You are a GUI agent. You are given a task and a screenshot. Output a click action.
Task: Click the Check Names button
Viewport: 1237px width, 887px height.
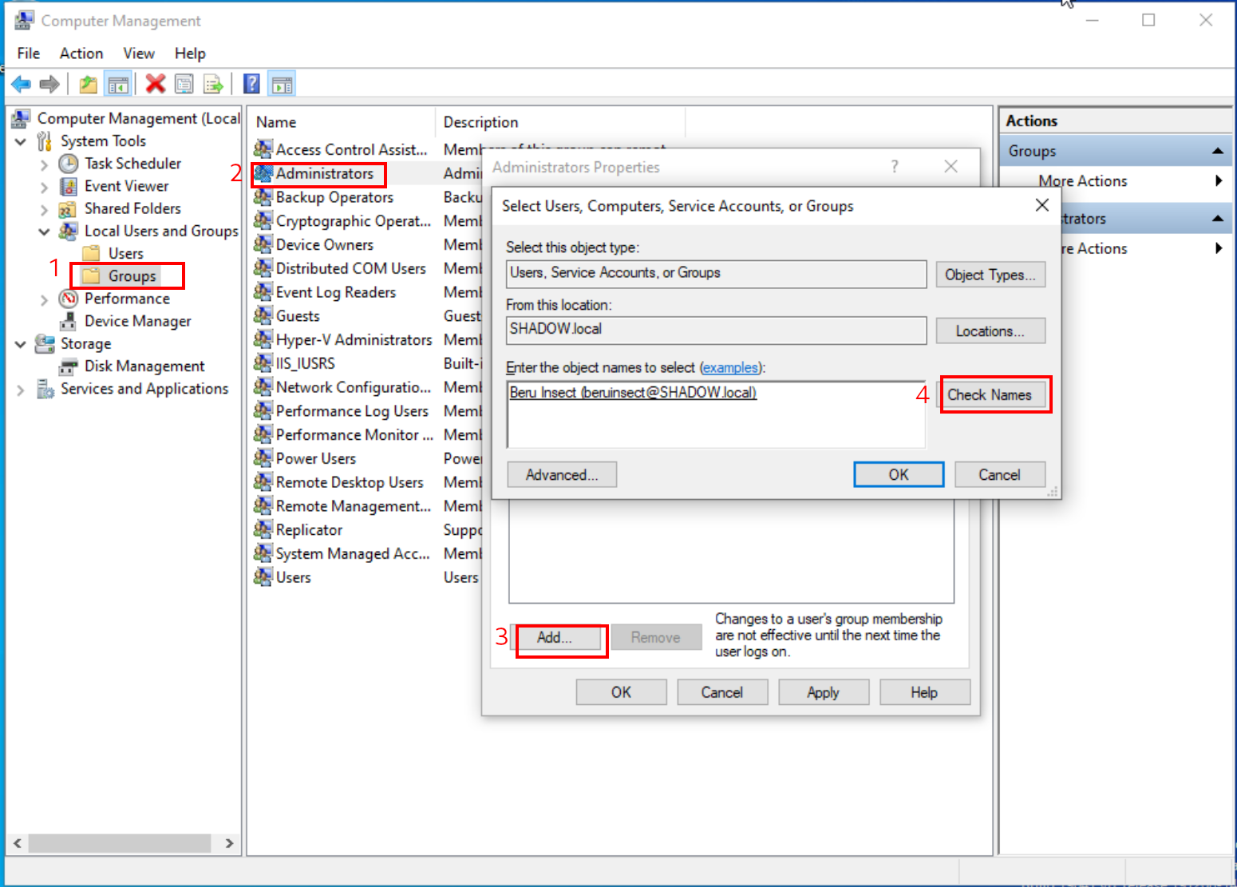click(990, 394)
